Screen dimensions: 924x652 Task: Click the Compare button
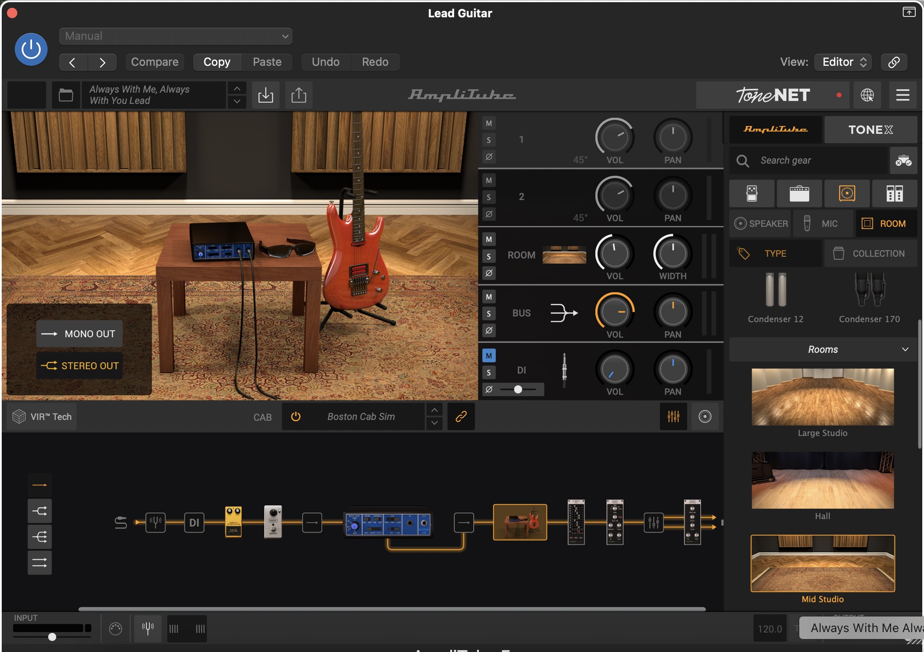[x=155, y=62]
